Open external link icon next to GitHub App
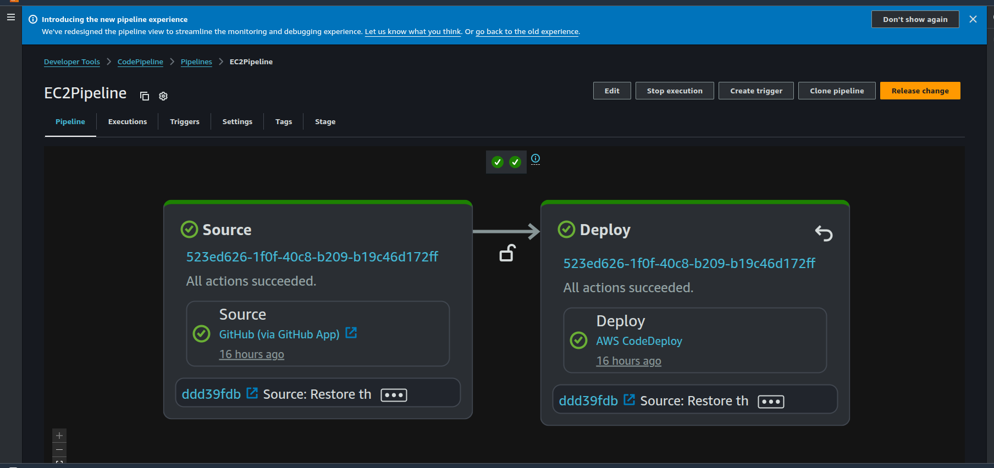Screen dimensions: 994x468 351,333
